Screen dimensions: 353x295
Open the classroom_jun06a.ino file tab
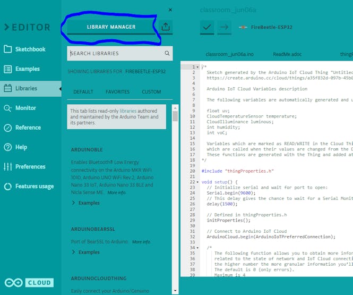tap(229, 54)
